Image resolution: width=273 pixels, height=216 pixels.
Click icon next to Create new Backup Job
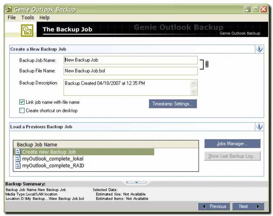tap(18, 152)
